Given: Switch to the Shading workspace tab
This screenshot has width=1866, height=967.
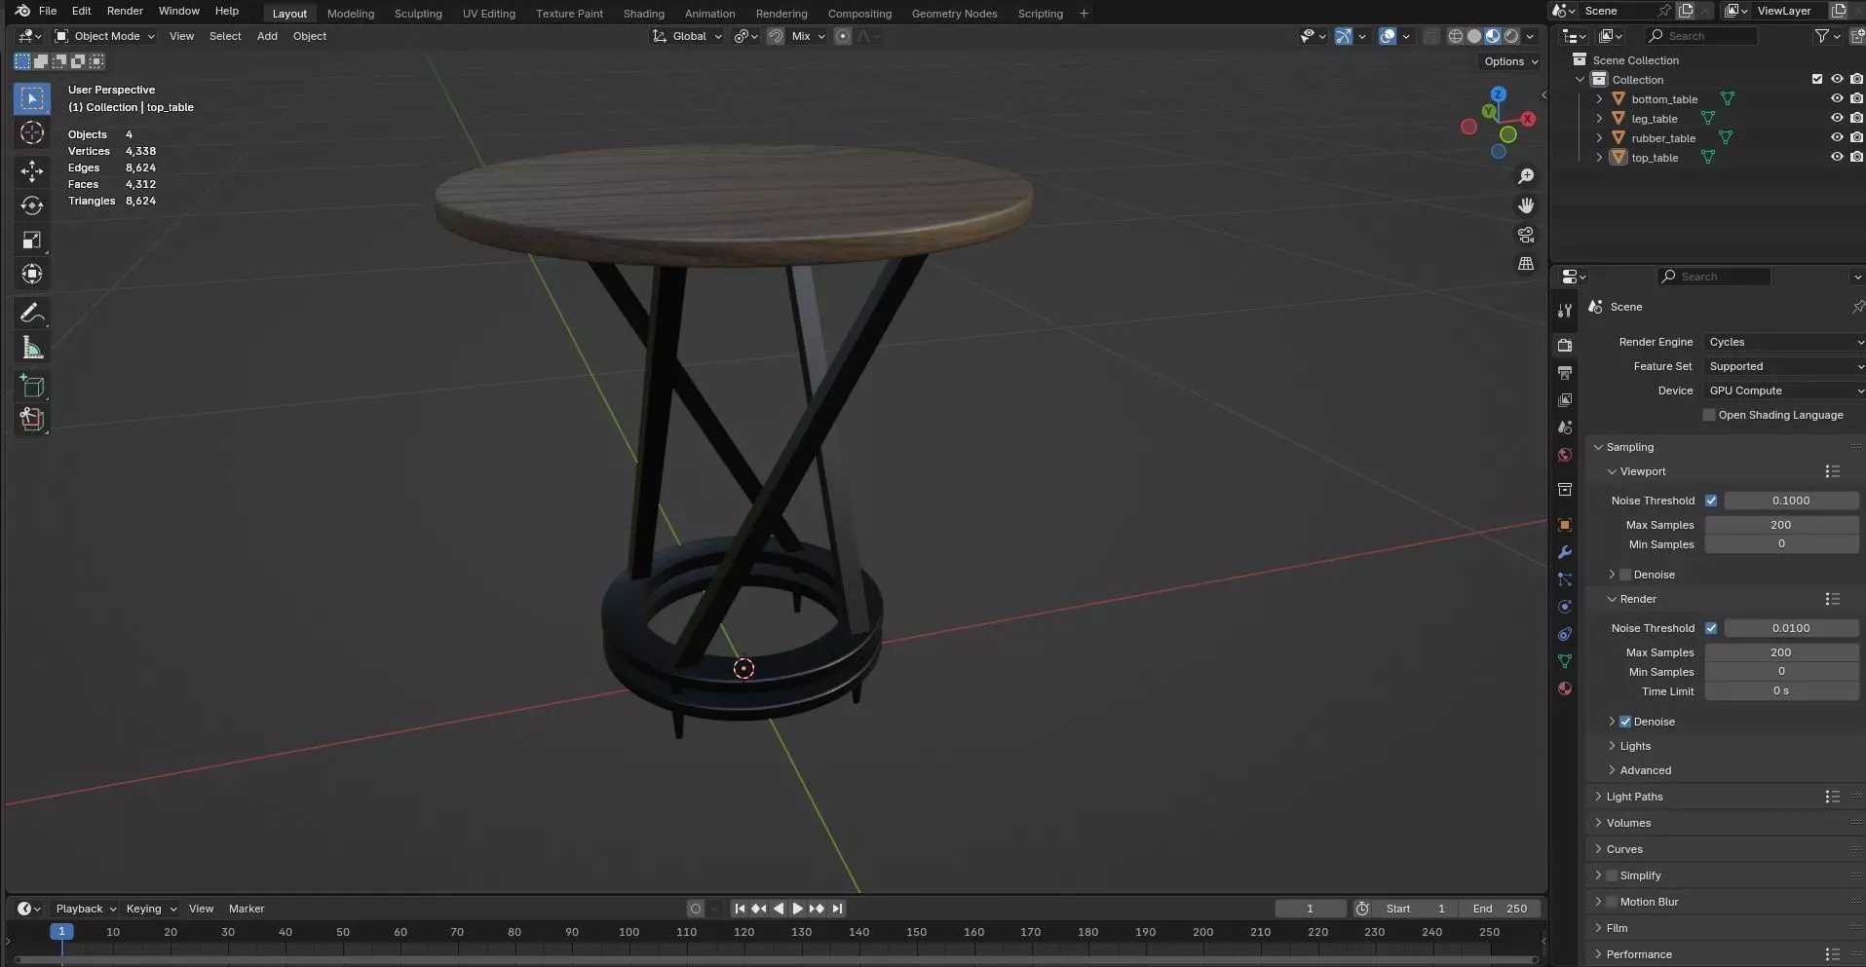Looking at the screenshot, I should [x=644, y=14].
